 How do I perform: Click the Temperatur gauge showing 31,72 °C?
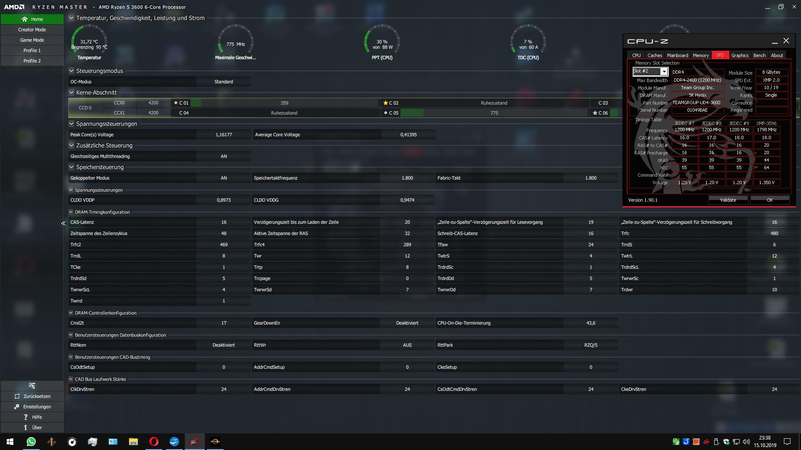(x=89, y=42)
